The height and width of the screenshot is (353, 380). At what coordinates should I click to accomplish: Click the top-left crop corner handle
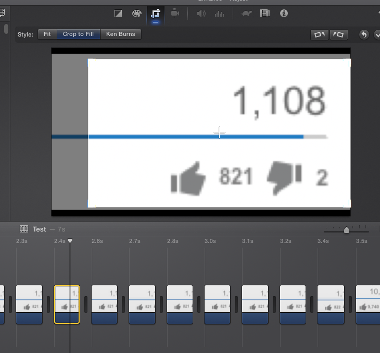pyautogui.click(x=91, y=63)
